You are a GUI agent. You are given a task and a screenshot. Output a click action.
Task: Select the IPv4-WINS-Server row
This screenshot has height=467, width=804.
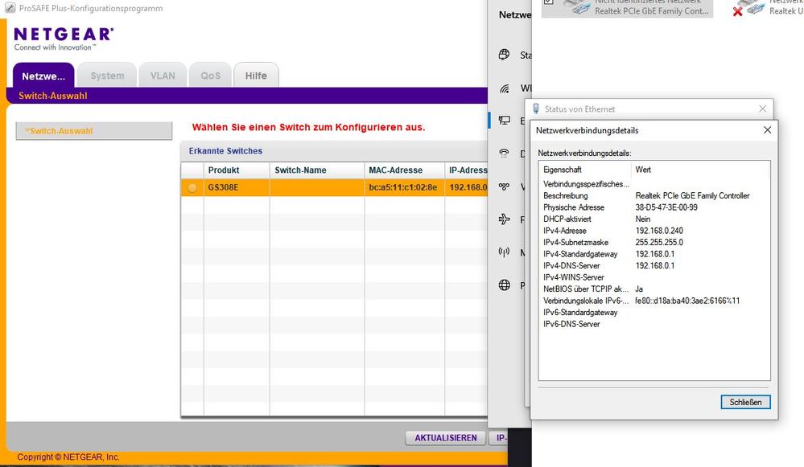[x=654, y=277]
